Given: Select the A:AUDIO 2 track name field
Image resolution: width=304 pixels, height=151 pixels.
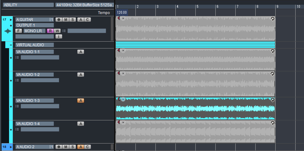Looking at the screenshot, I should pyautogui.click(x=35, y=147).
